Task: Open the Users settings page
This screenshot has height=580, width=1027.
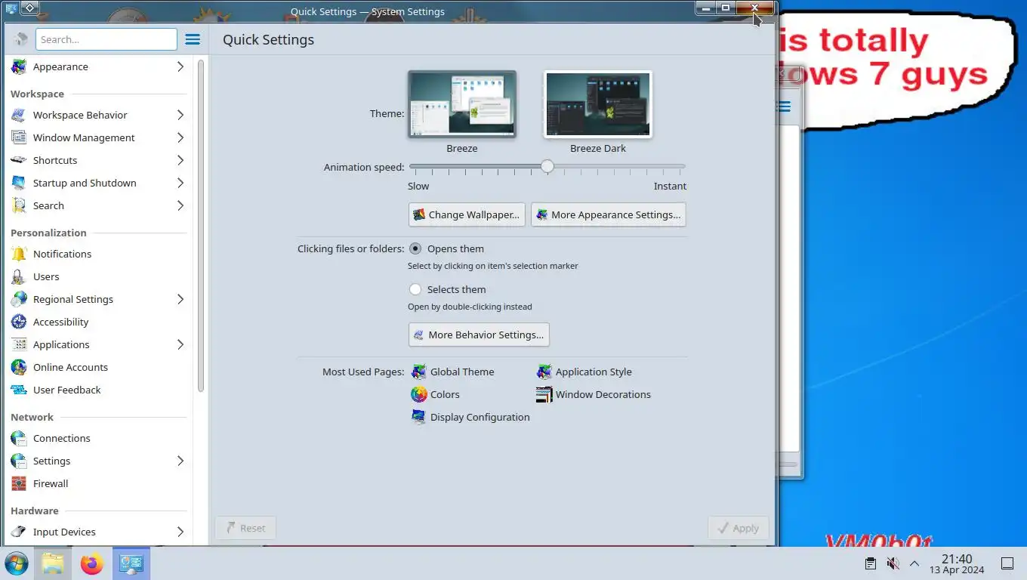Action: (x=99, y=276)
